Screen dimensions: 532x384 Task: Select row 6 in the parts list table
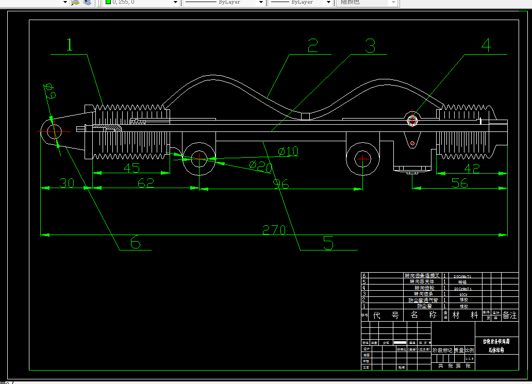coord(440,275)
